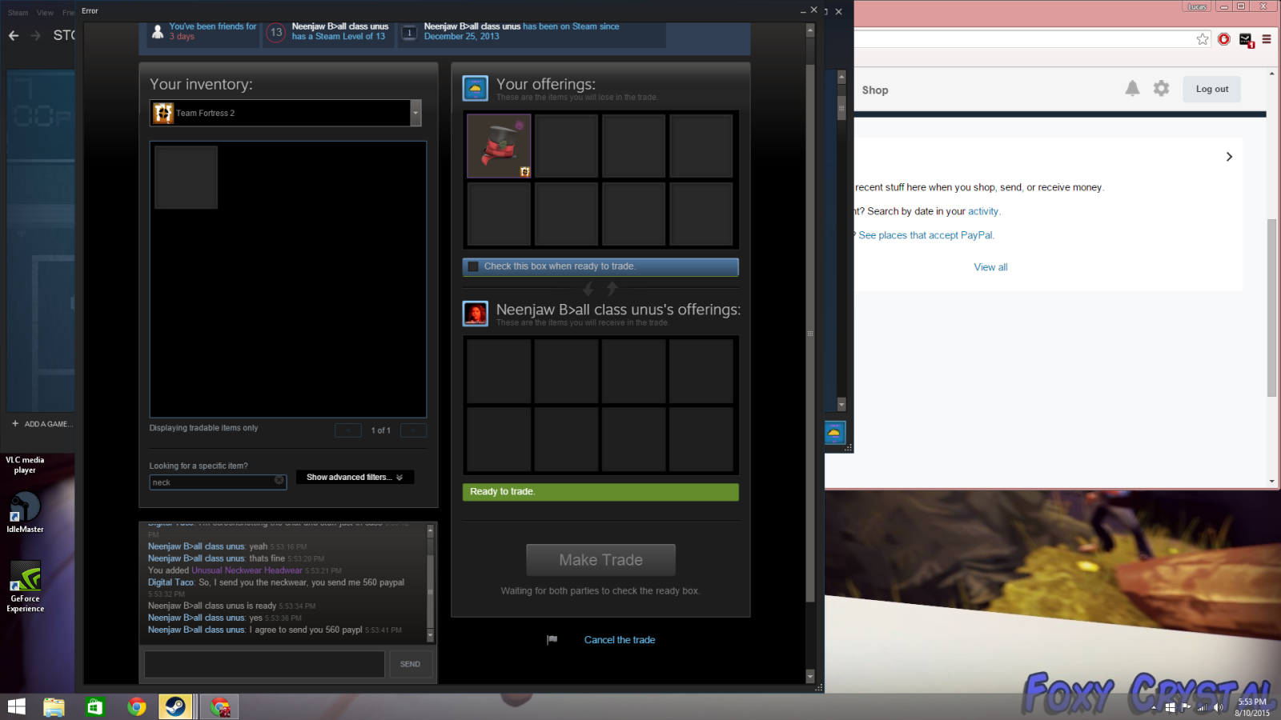Click the Cancel the trade link
The height and width of the screenshot is (720, 1281).
(619, 640)
